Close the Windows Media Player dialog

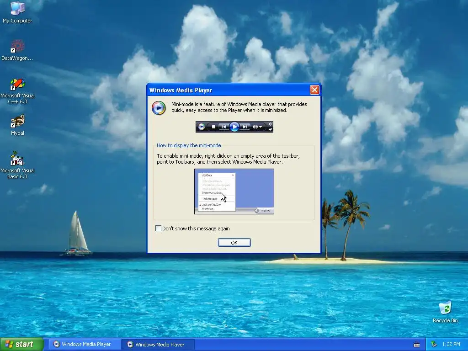click(314, 90)
